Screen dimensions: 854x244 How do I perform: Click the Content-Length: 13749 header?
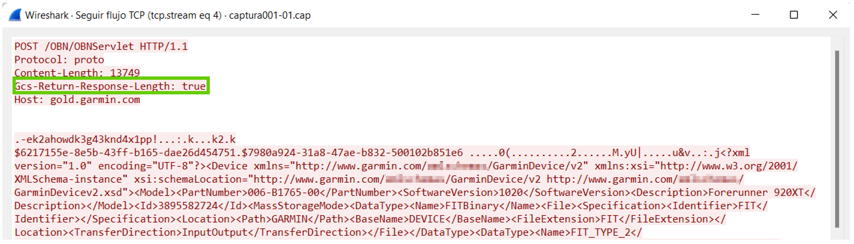(x=77, y=73)
